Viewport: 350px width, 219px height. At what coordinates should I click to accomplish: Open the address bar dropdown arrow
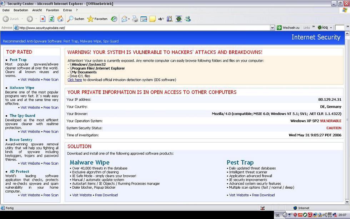[272, 28]
